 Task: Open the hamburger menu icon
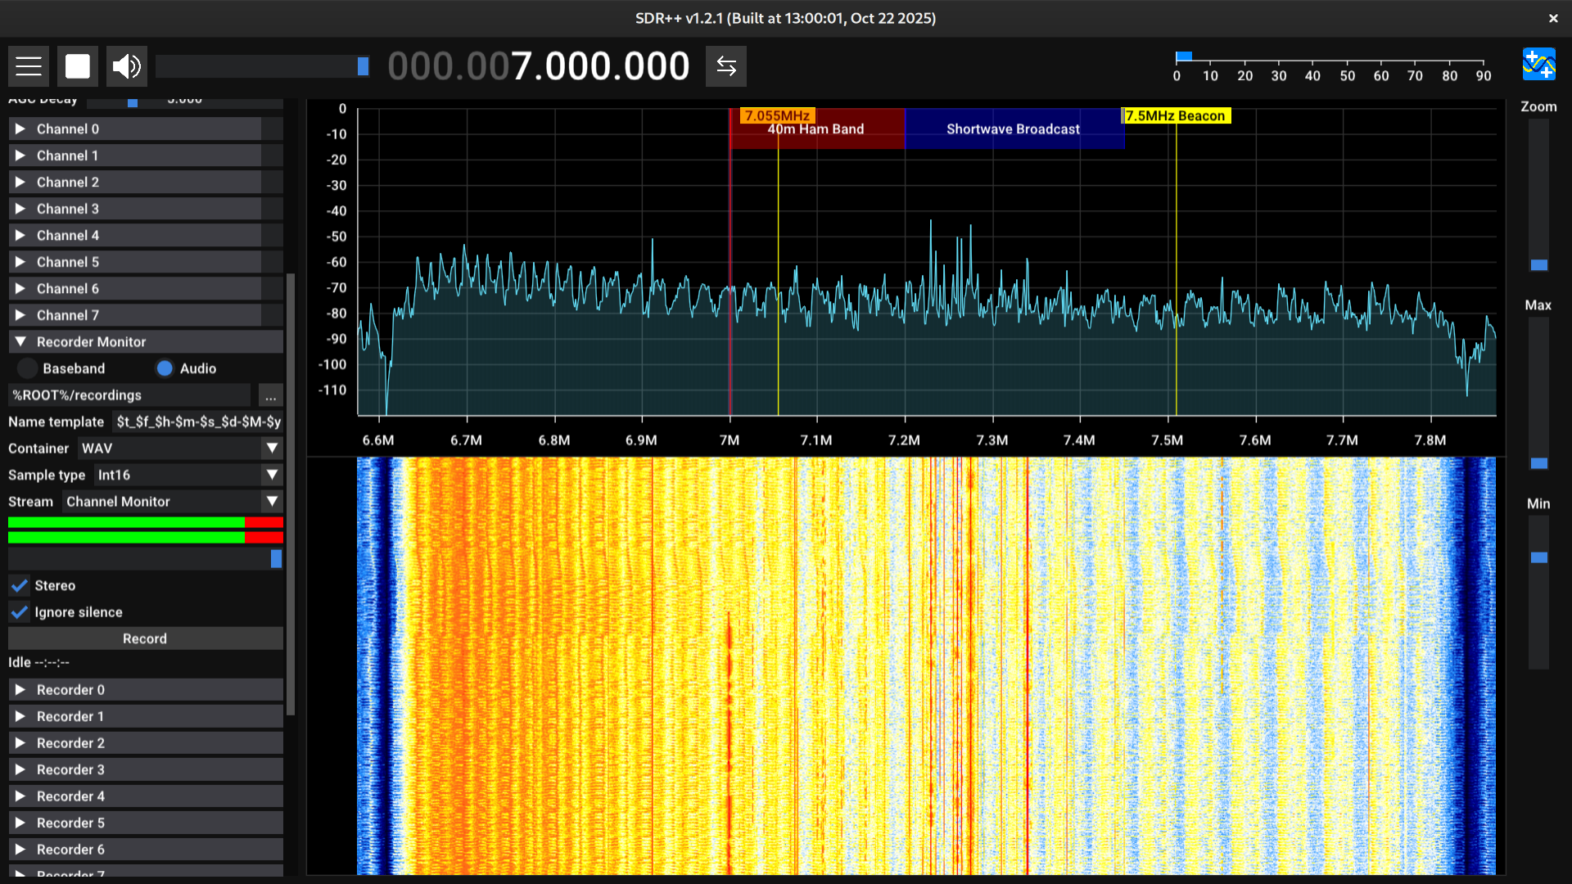coord(29,66)
